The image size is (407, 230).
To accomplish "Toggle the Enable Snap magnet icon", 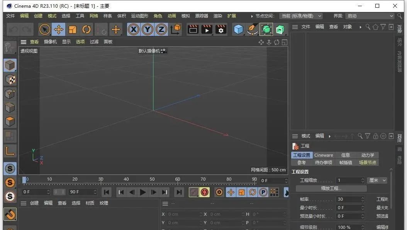I will click(10, 214).
